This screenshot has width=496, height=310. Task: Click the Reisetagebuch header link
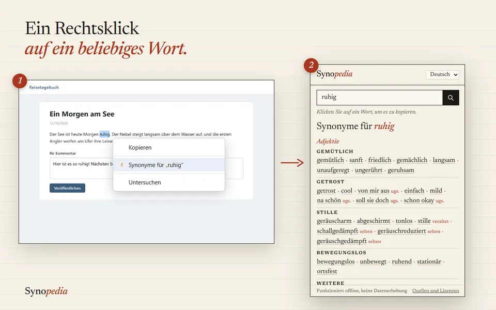[44, 87]
